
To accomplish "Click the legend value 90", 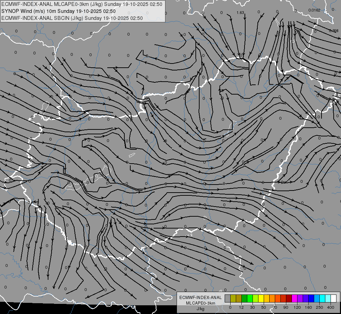I will click(286, 307).
